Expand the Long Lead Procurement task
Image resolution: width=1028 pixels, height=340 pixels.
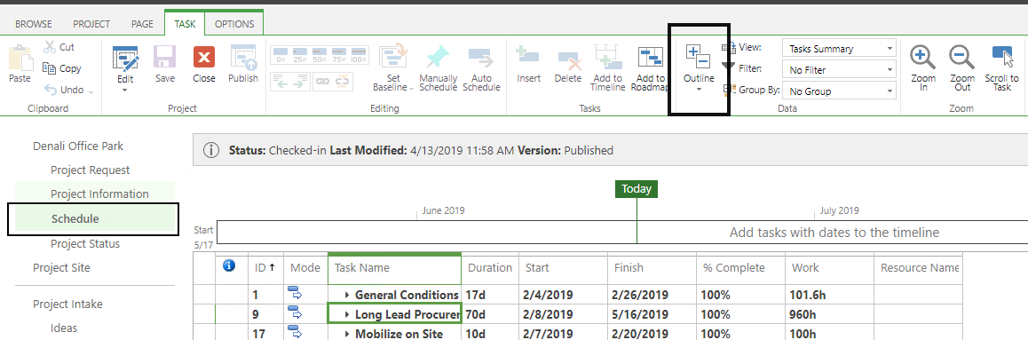(347, 315)
